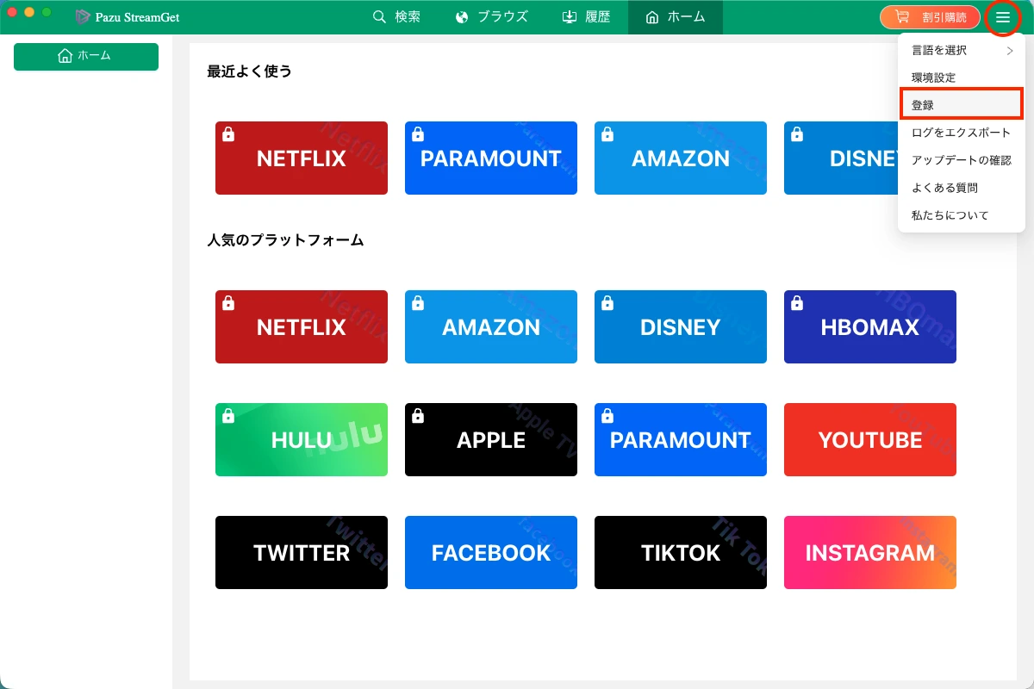
Task: Click the 最近よく使う heading
Action: [x=250, y=71]
